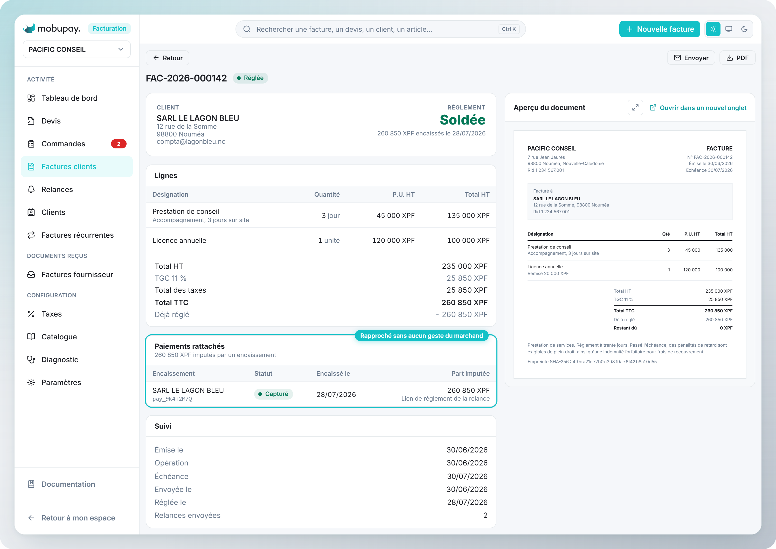The image size is (776, 549).
Task: Open Diagnostic page
Action: coord(77,360)
